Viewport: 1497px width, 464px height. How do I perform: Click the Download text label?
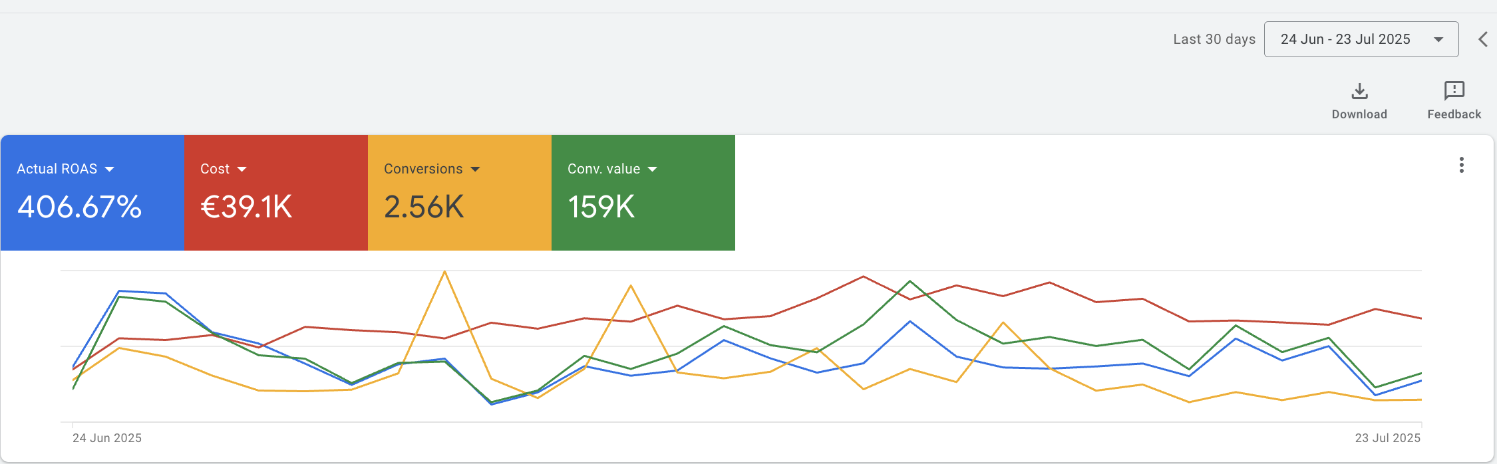click(1359, 114)
